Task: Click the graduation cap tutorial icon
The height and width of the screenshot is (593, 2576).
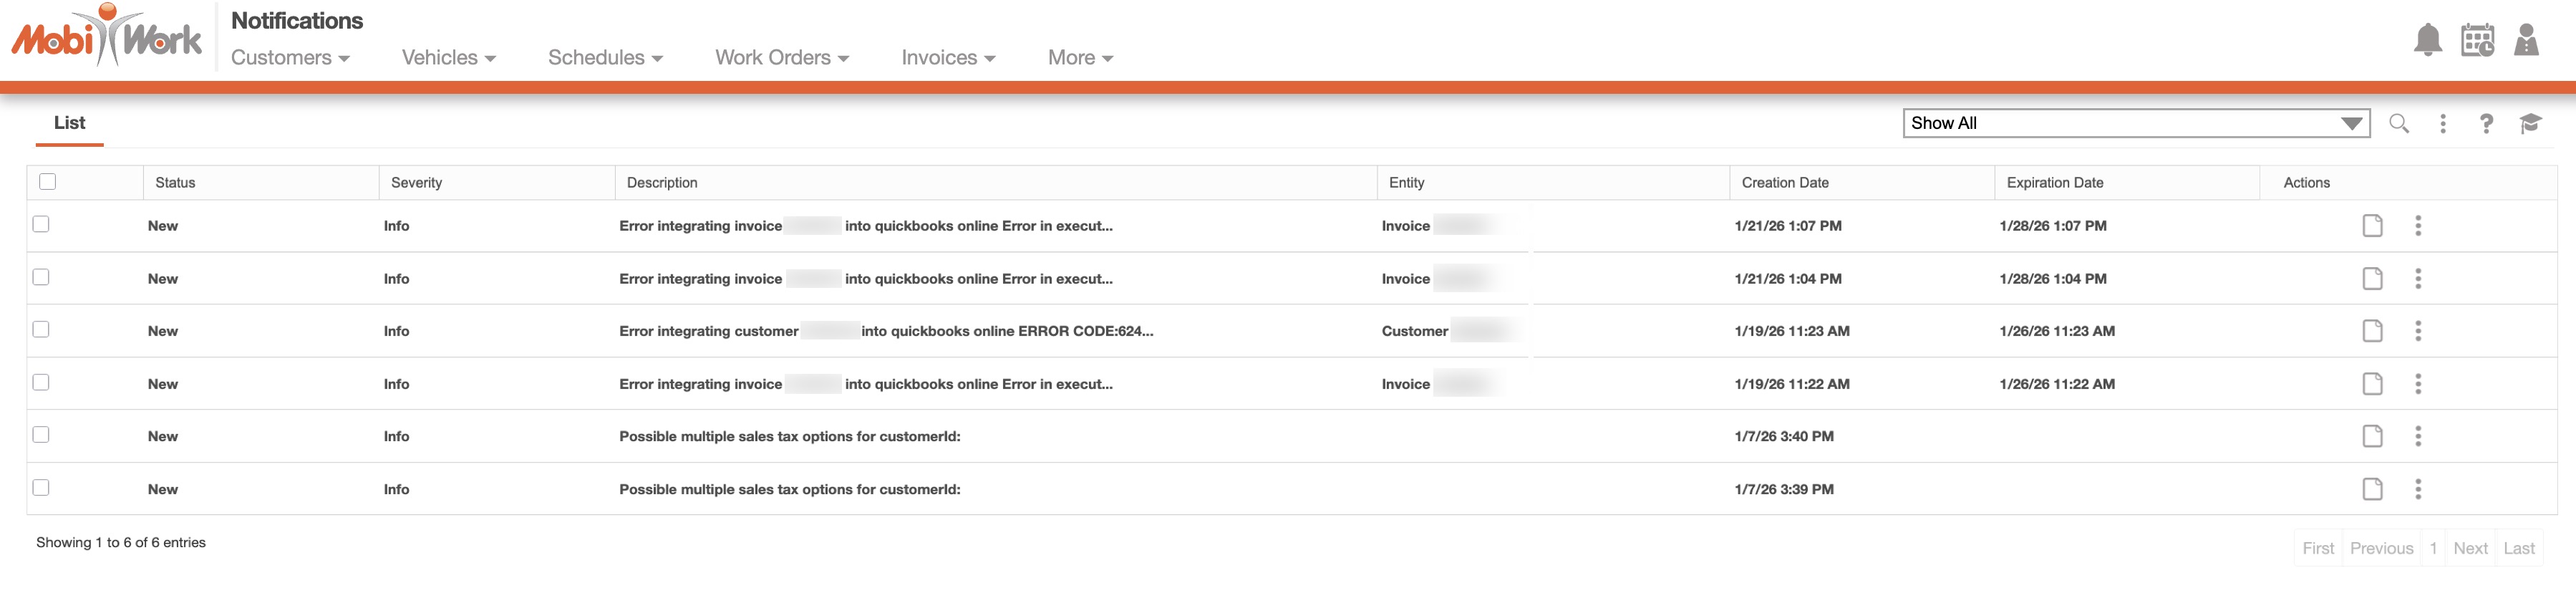Action: (2530, 123)
